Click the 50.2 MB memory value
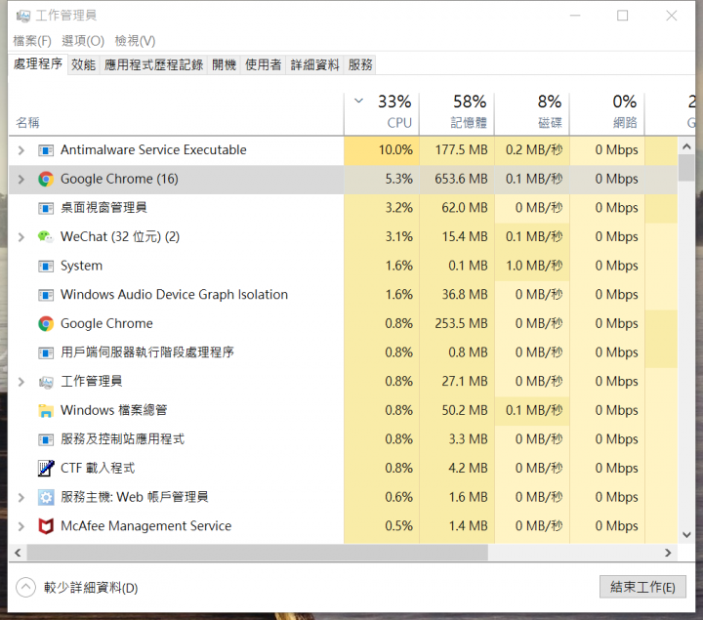The height and width of the screenshot is (620, 703). pos(465,410)
